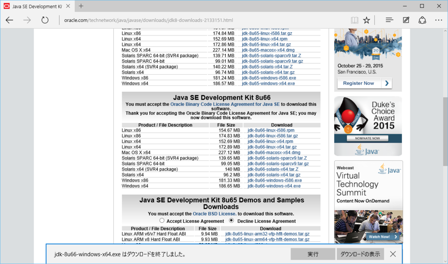Download jdk-8u65-solaris-x64.tar.Z
This screenshot has height=264, width=448.
pyautogui.click(x=267, y=67)
